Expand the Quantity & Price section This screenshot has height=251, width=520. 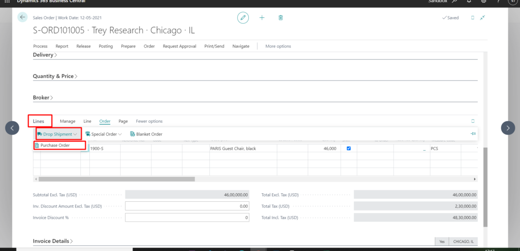[x=55, y=76]
